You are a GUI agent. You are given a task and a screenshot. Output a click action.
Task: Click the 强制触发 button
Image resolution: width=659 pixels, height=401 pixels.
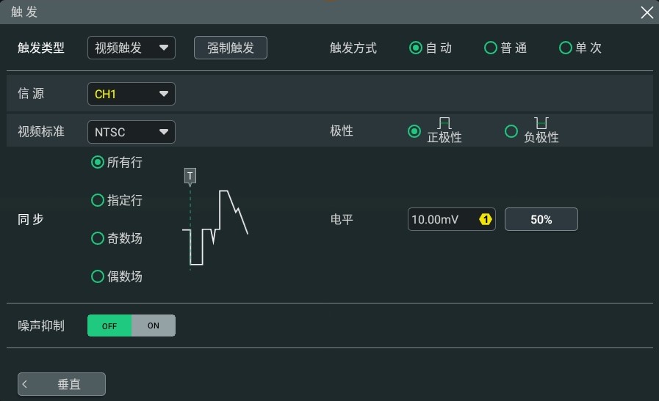(x=230, y=48)
